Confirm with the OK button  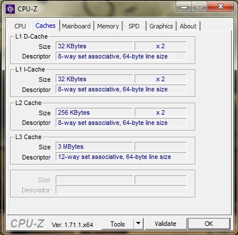[209, 224]
